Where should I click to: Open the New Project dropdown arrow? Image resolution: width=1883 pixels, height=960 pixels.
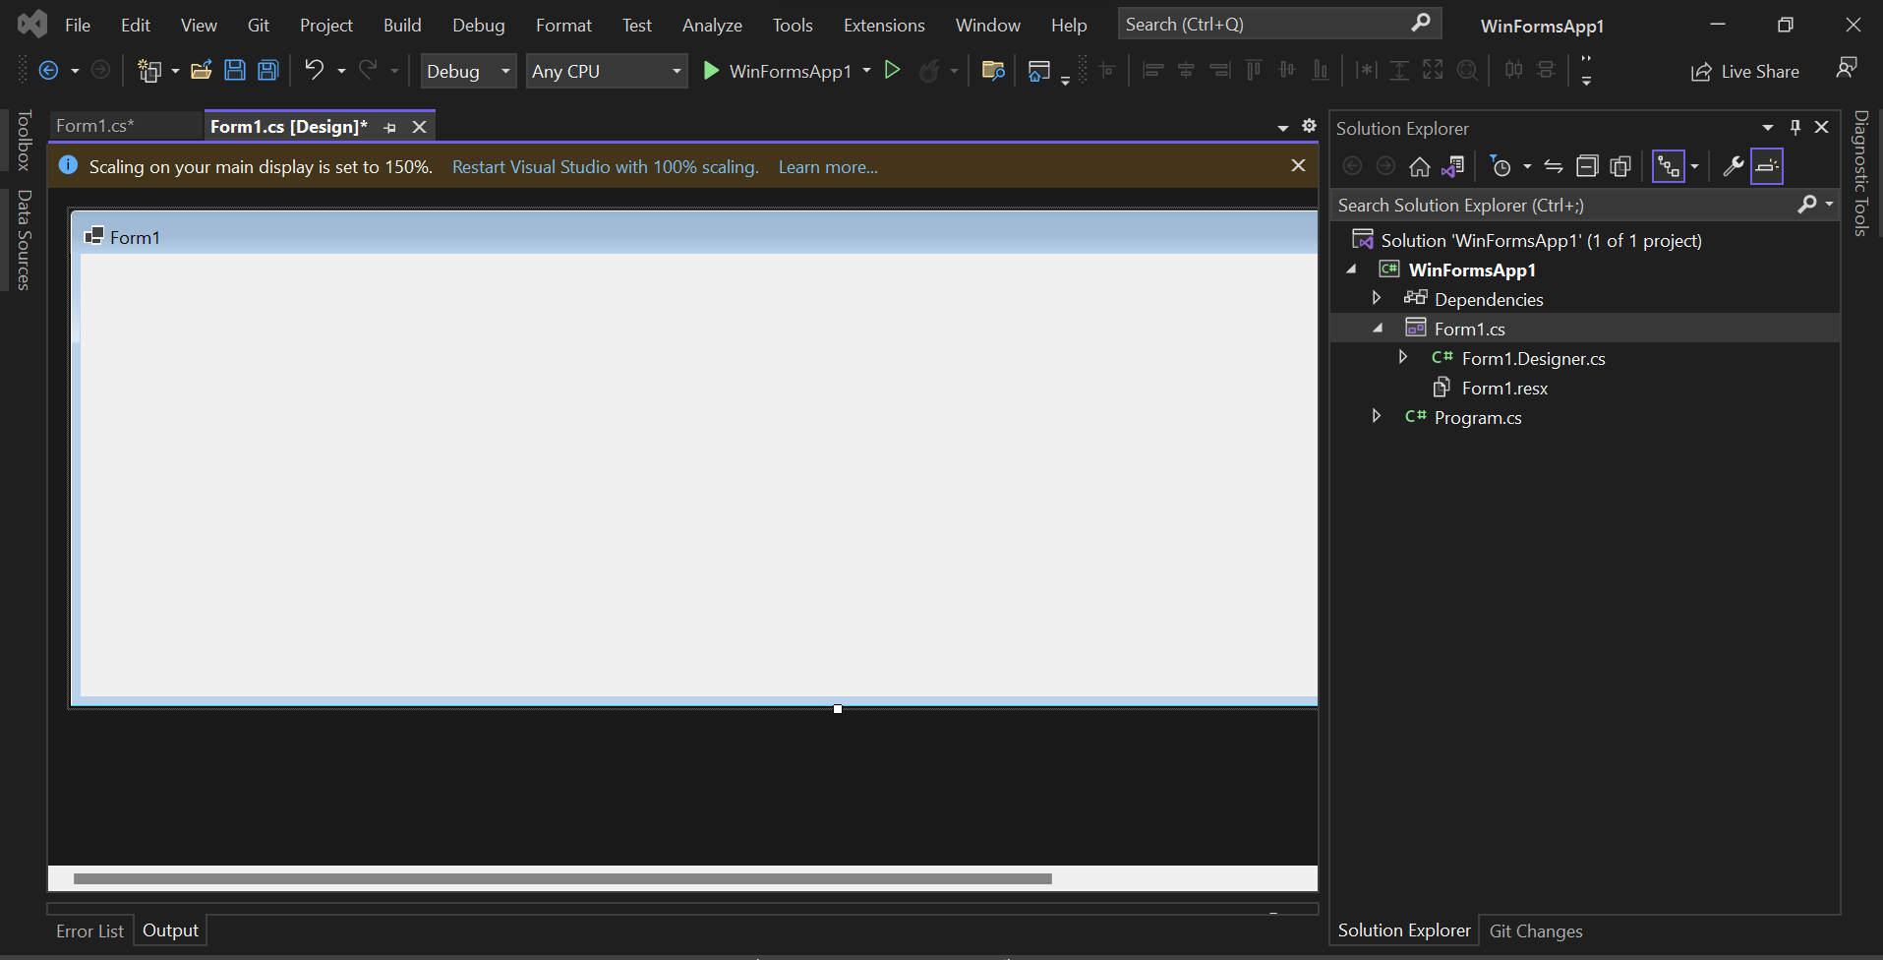click(x=175, y=71)
